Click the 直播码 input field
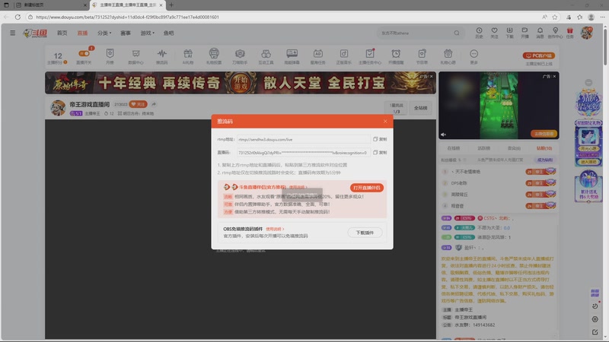Screen dimensions: 609x342 (x=303, y=153)
